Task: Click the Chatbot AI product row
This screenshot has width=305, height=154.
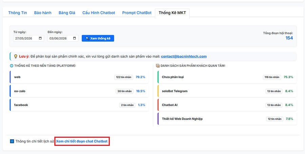Action: point(227,105)
